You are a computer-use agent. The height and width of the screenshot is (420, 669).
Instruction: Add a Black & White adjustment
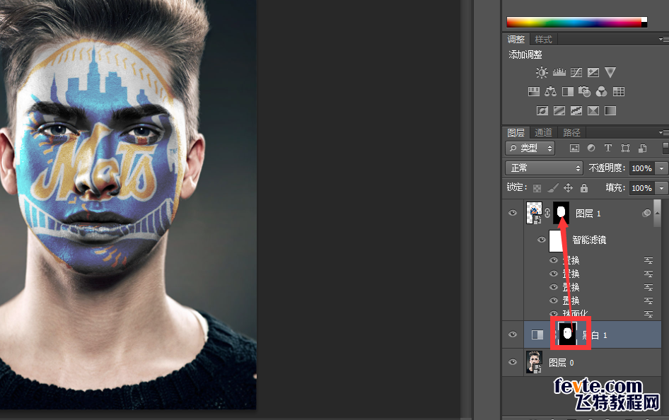(568, 91)
